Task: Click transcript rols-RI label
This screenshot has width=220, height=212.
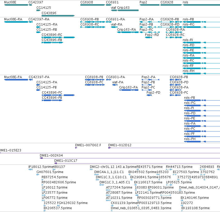Action: coord(188,40)
